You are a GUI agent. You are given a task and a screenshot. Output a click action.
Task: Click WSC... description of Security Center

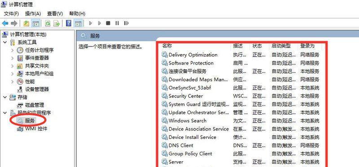[x=240, y=96]
